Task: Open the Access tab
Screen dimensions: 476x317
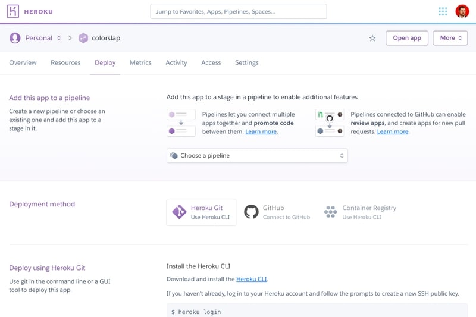Action: 211,63
